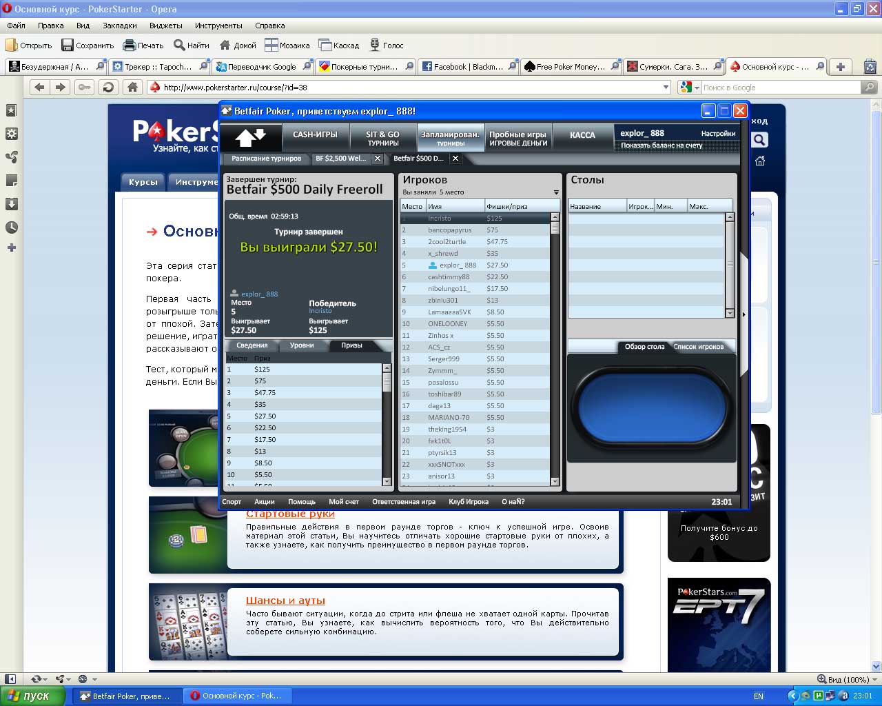
Task: Open new tab with plus button
Action: (841, 67)
